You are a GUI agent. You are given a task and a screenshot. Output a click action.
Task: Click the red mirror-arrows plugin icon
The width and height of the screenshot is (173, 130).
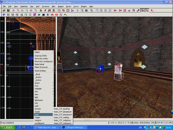pos(52,15)
